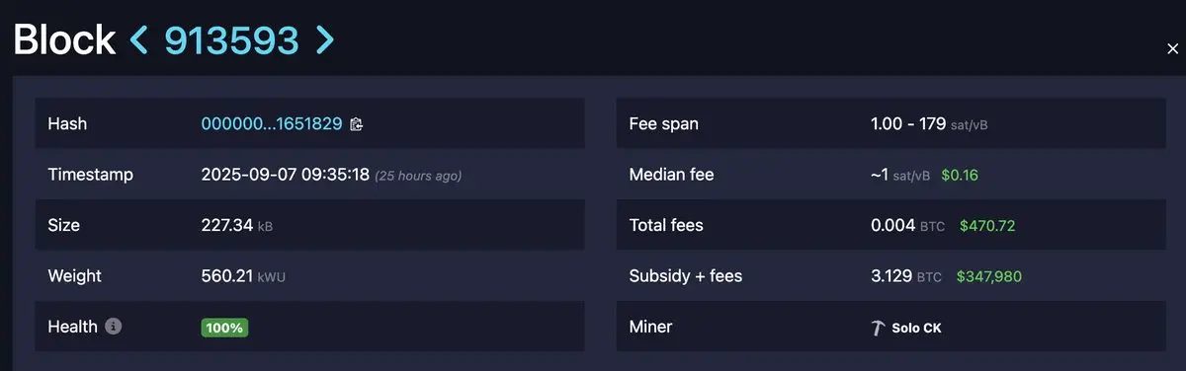Go to the next block arrow
This screenshot has height=371, width=1186.
pyautogui.click(x=324, y=39)
